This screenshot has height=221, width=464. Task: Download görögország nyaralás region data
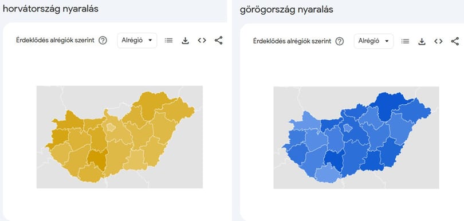point(422,42)
